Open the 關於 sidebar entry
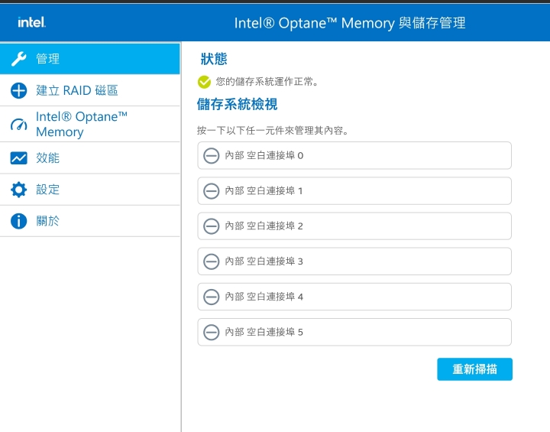The image size is (550, 432). click(90, 221)
